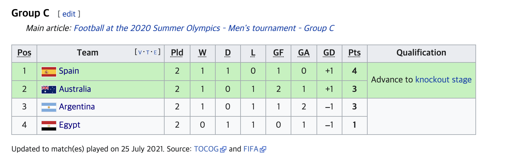Click the Argentina flag icon

[49, 107]
